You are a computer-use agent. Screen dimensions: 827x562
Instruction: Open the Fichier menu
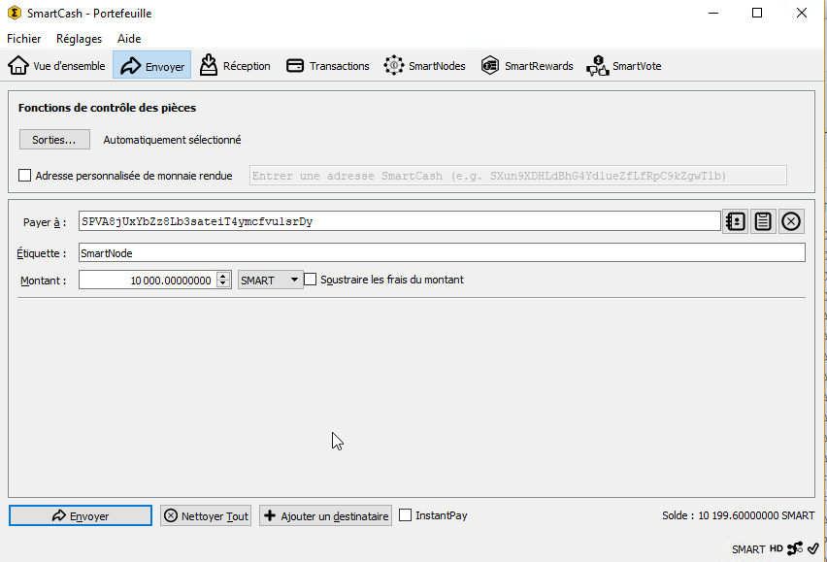pyautogui.click(x=24, y=39)
